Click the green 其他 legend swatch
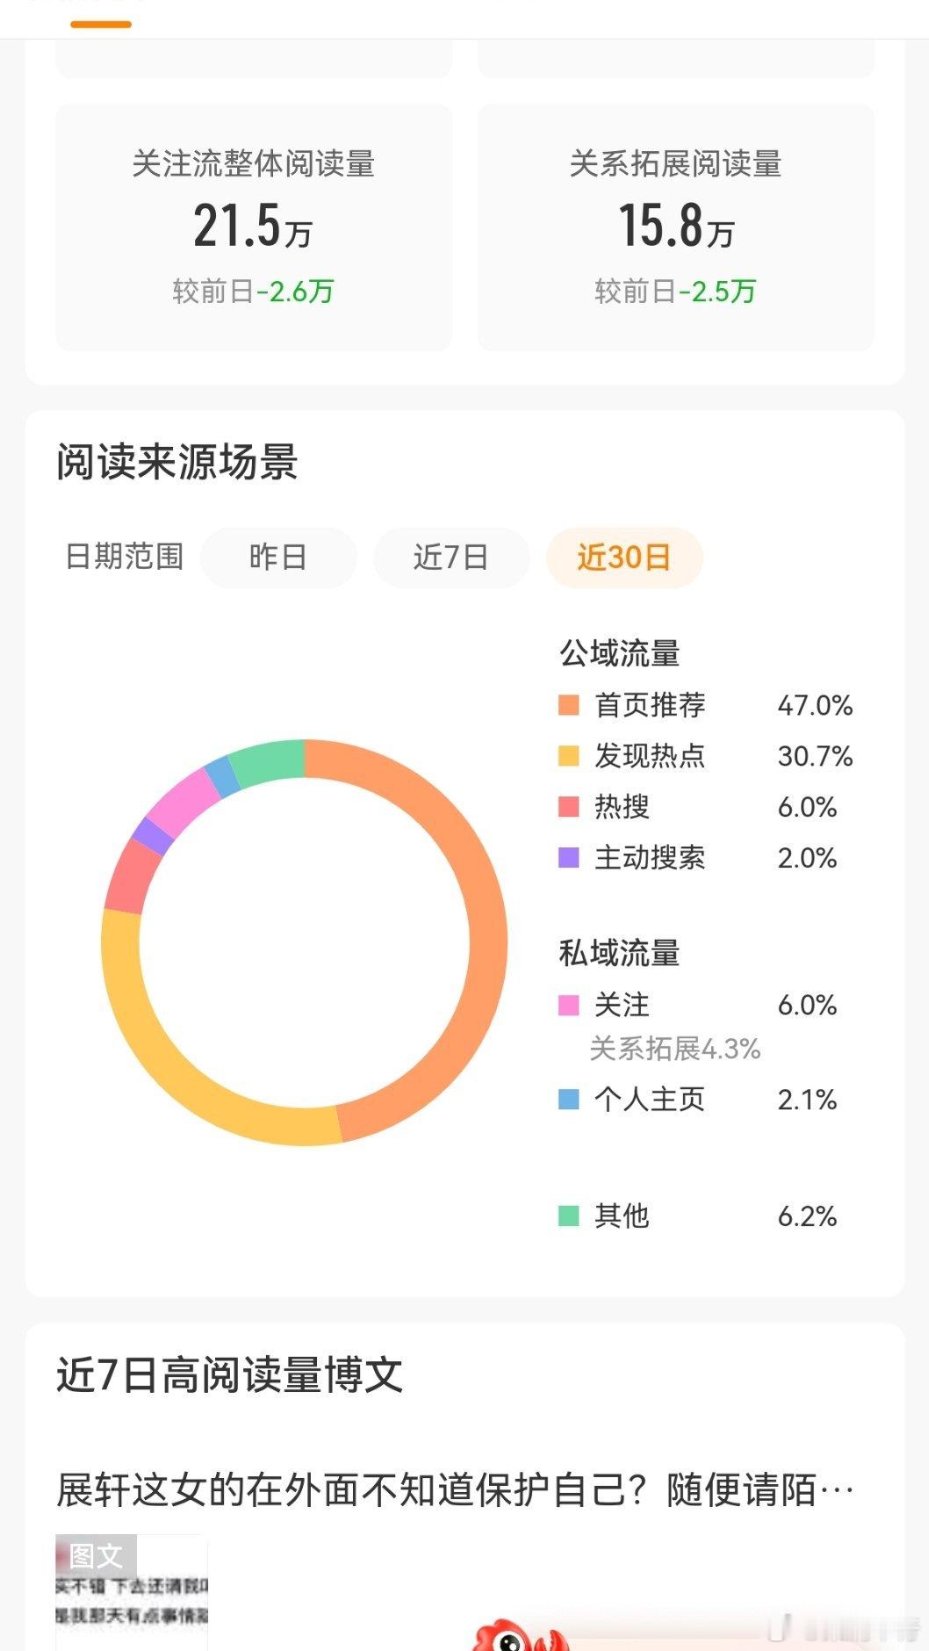Image resolution: width=929 pixels, height=1651 pixels. point(569,1216)
